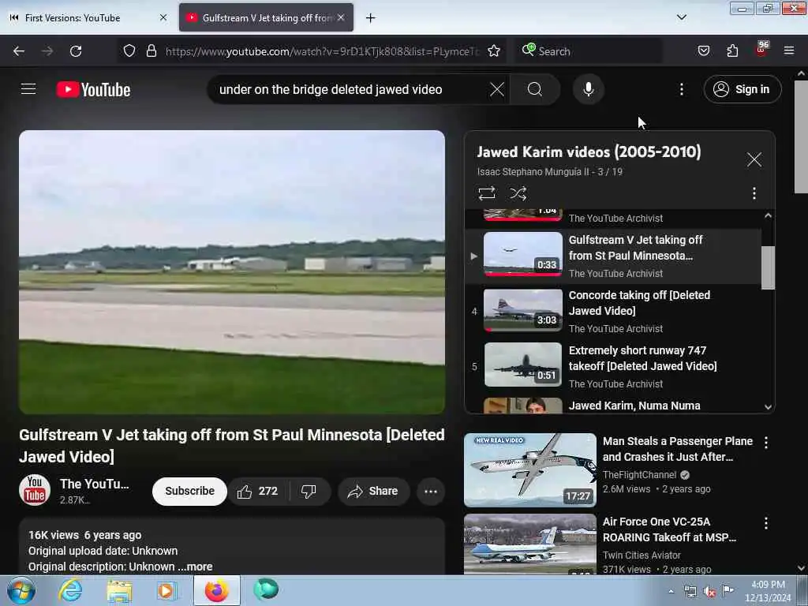Open Action Center flag icon
The image size is (808, 606).
point(728,591)
